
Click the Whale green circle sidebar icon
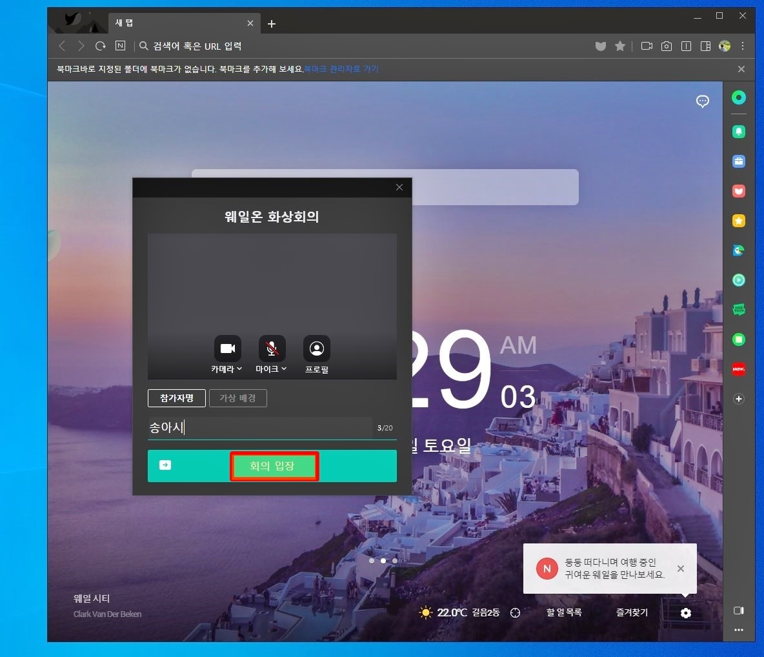[x=739, y=98]
